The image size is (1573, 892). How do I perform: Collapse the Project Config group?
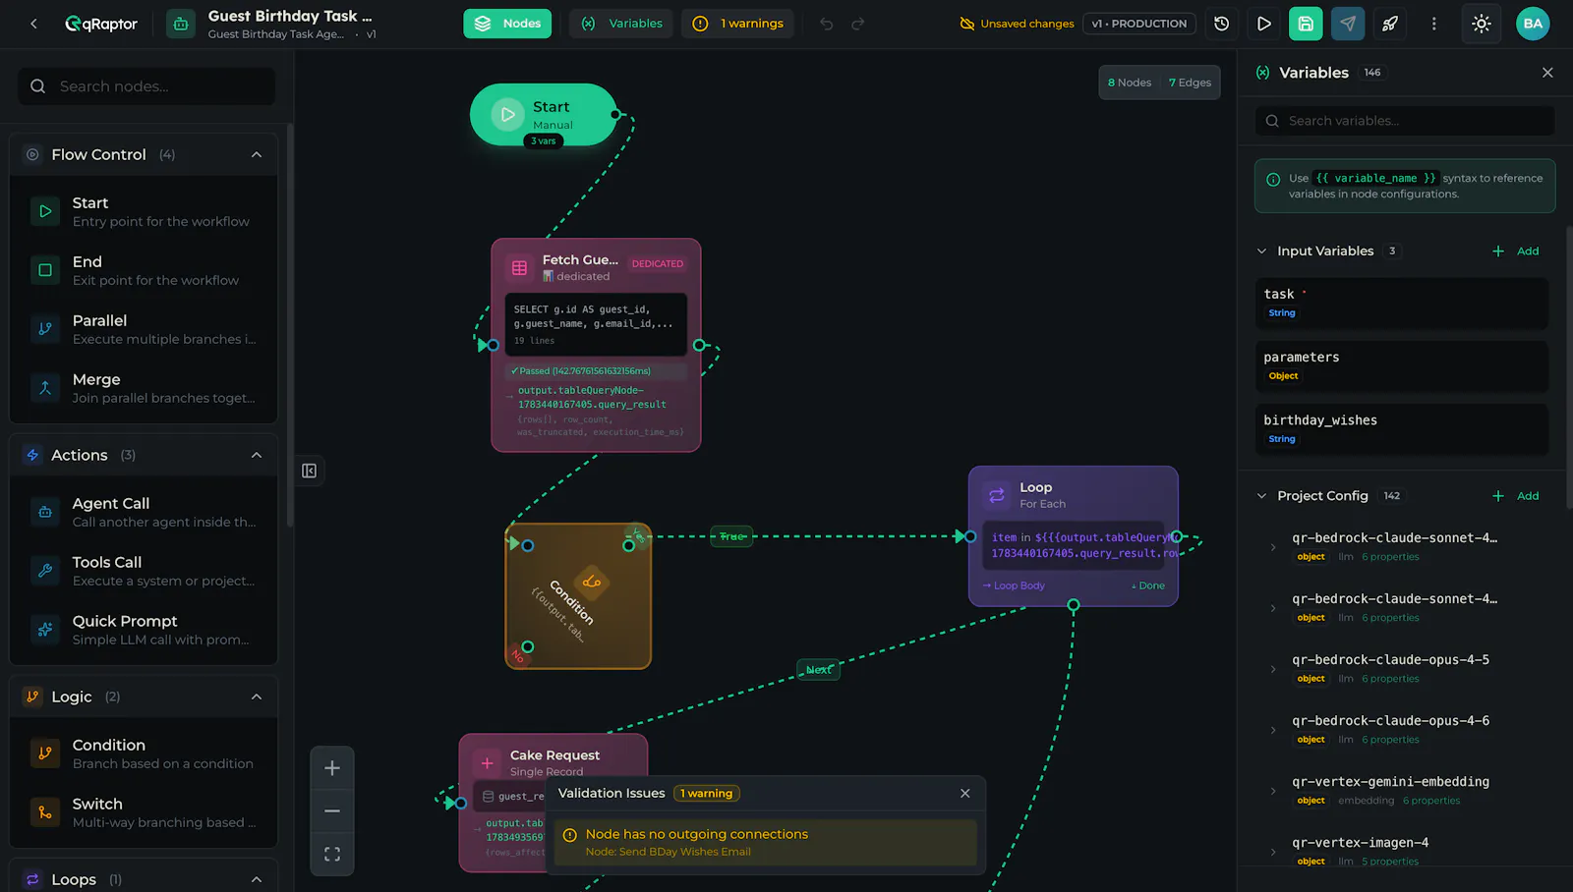[1261, 496]
